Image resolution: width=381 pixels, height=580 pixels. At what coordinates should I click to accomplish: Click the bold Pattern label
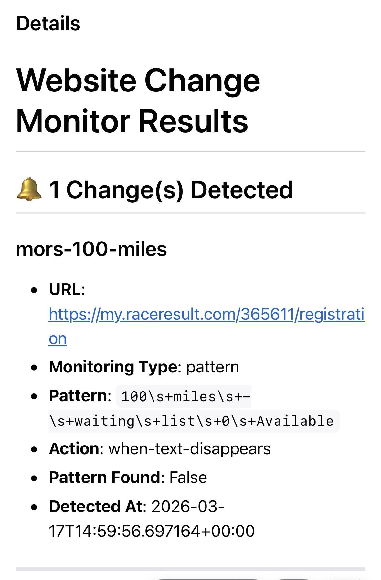tap(78, 395)
